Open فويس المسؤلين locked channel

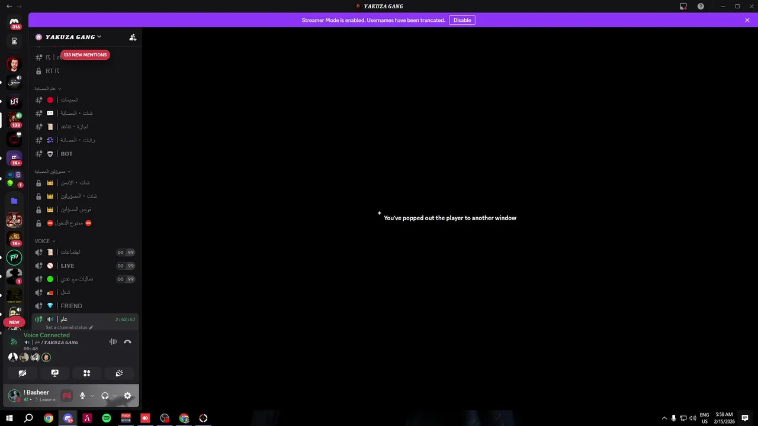click(85, 209)
